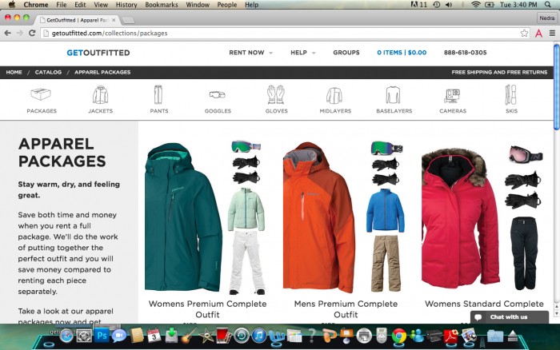Expand the Rent Now dropdown
The image size is (560, 350).
tap(250, 53)
